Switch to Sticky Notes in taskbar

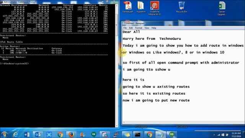(127, 135)
